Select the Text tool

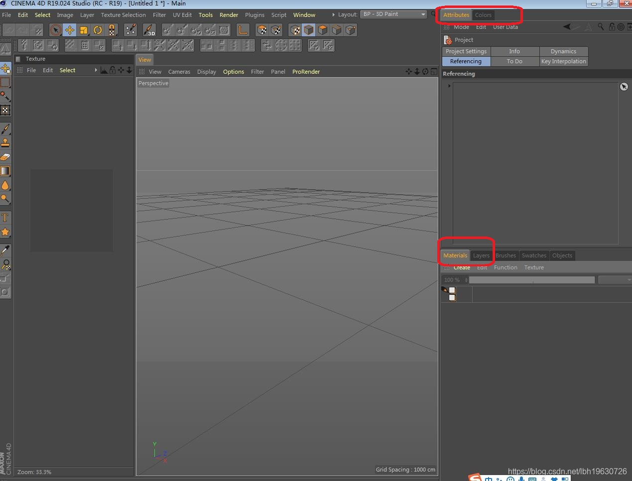point(5,218)
